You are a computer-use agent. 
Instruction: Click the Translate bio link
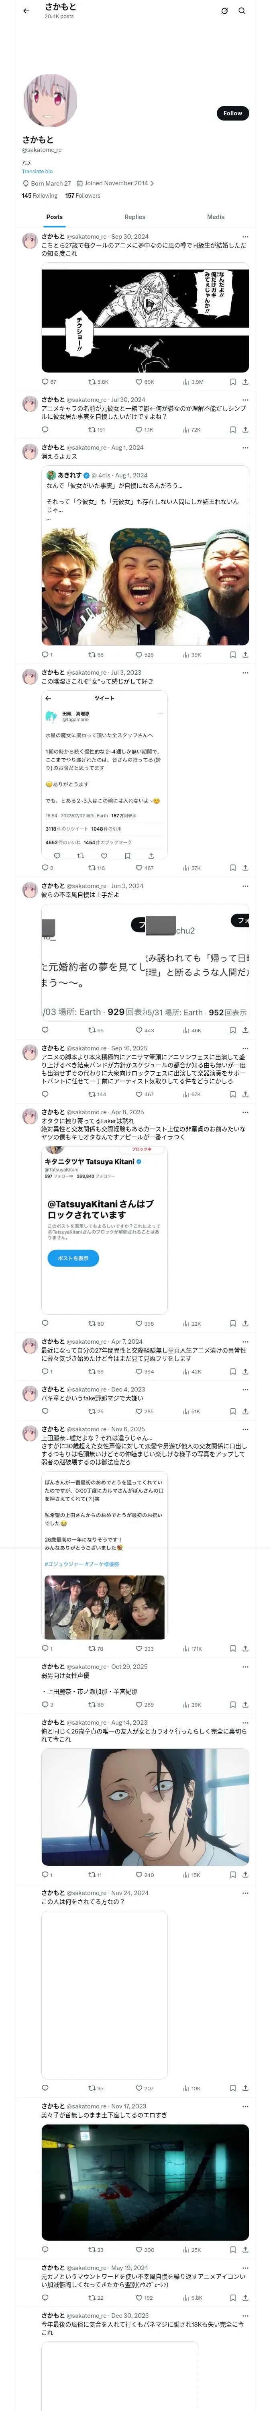coord(37,171)
